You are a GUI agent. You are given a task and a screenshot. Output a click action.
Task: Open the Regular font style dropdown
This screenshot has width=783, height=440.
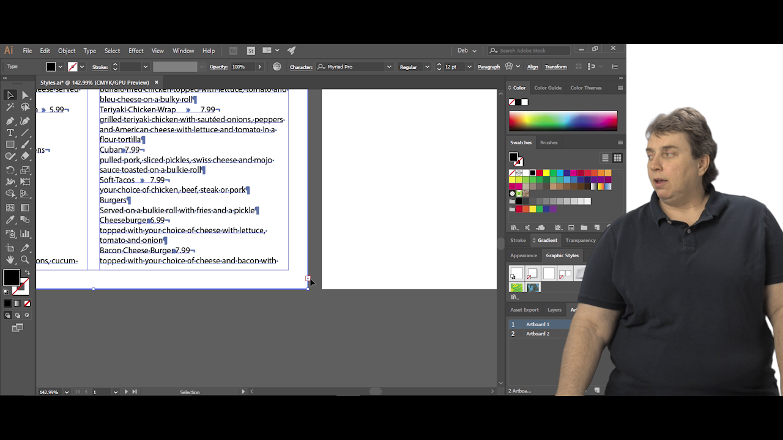(x=426, y=67)
